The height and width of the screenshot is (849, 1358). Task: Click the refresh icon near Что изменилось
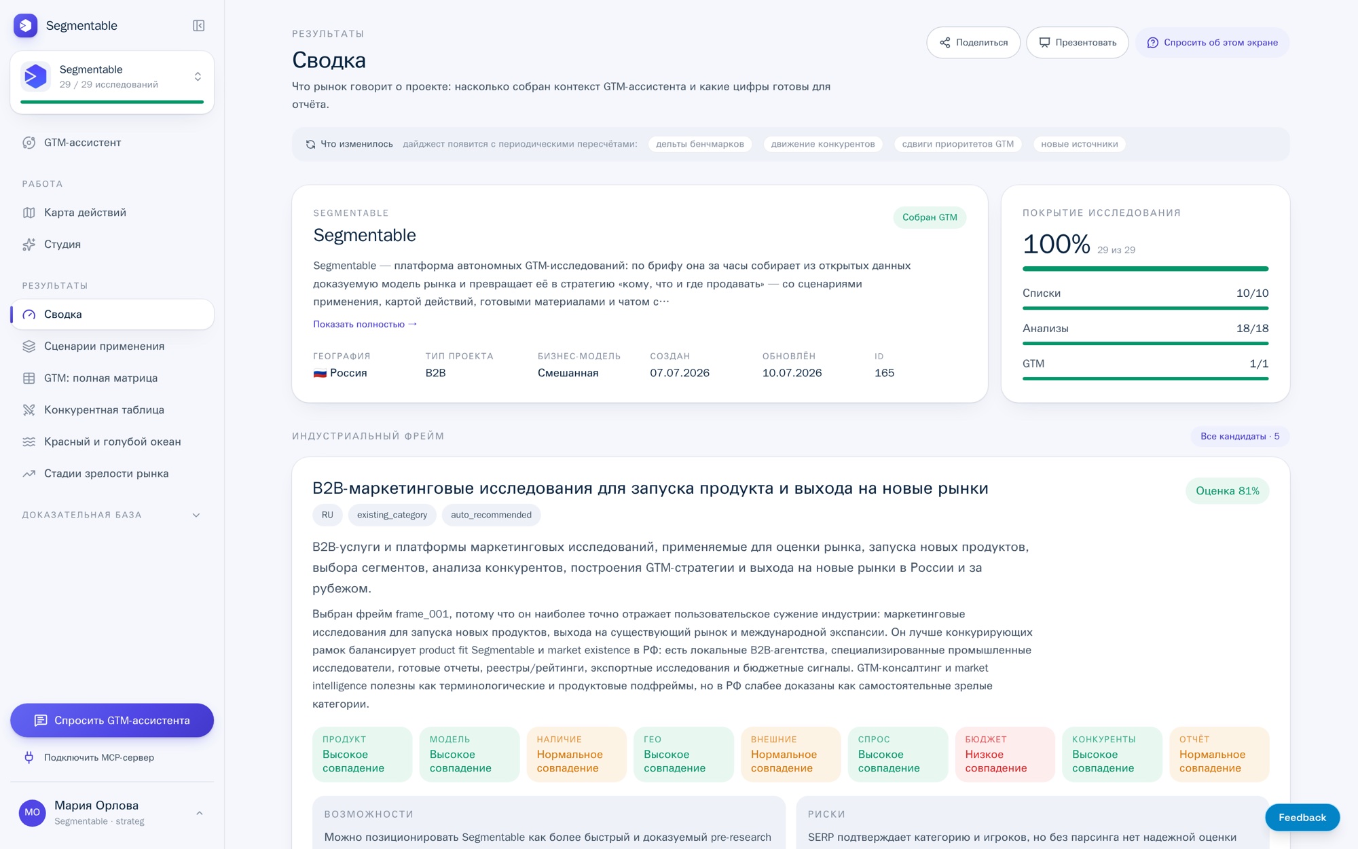pos(310,144)
